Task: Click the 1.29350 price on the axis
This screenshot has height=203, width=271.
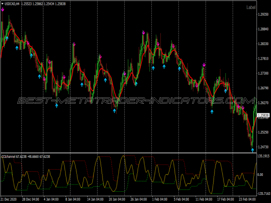Action: click(263, 14)
